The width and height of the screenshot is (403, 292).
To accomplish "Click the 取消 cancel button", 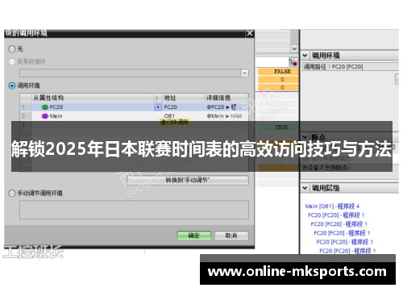I will coord(231,236).
